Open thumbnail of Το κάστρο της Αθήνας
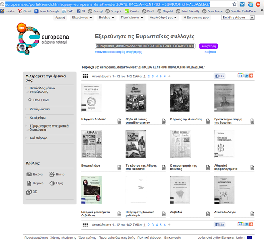This screenshot has width=264, height=241. point(136,144)
